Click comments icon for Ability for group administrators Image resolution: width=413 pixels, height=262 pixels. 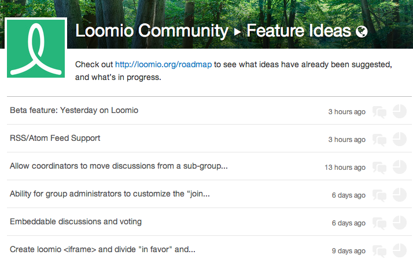tap(379, 195)
